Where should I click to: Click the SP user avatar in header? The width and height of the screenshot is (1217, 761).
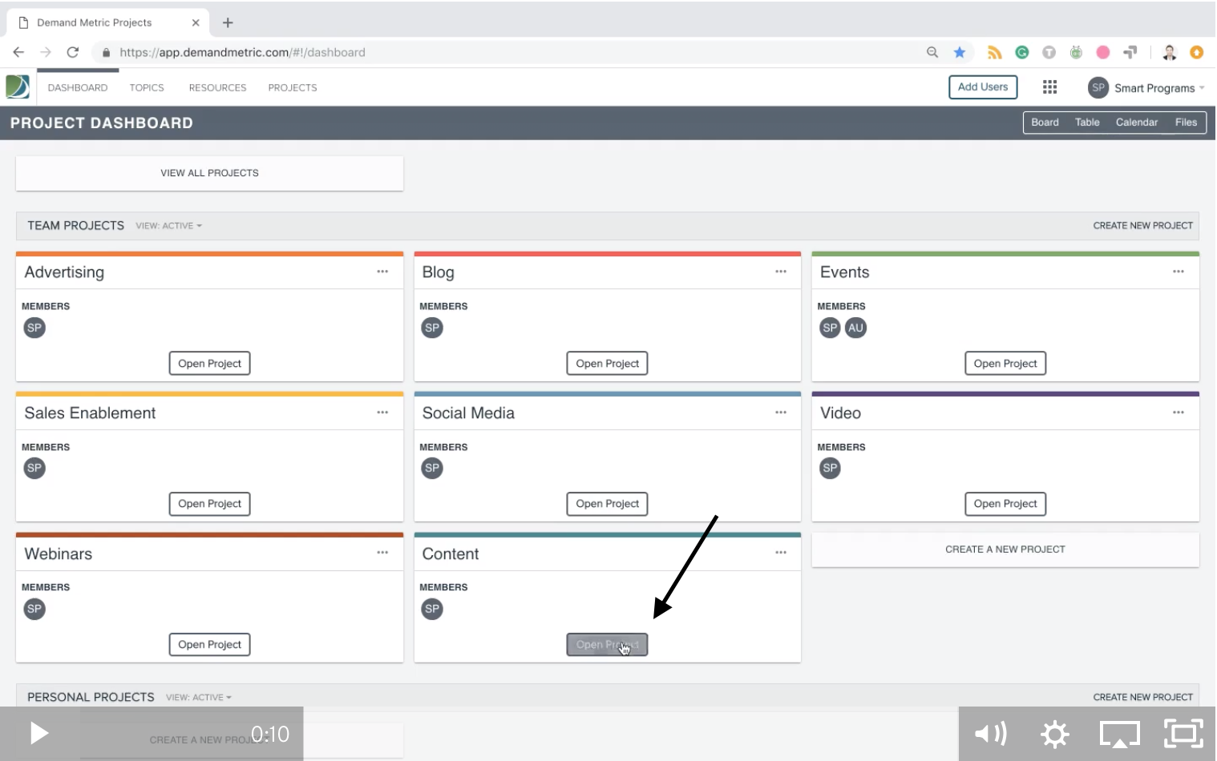[1098, 87]
